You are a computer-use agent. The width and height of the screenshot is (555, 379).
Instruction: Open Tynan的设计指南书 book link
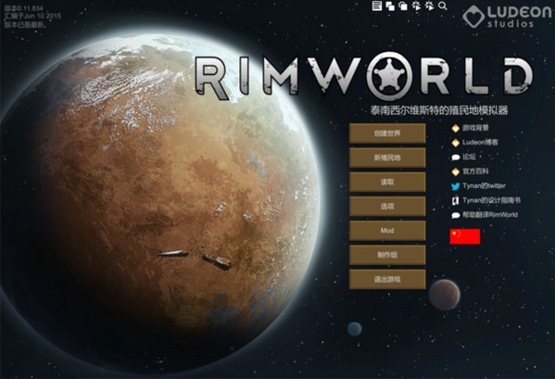tap(486, 200)
